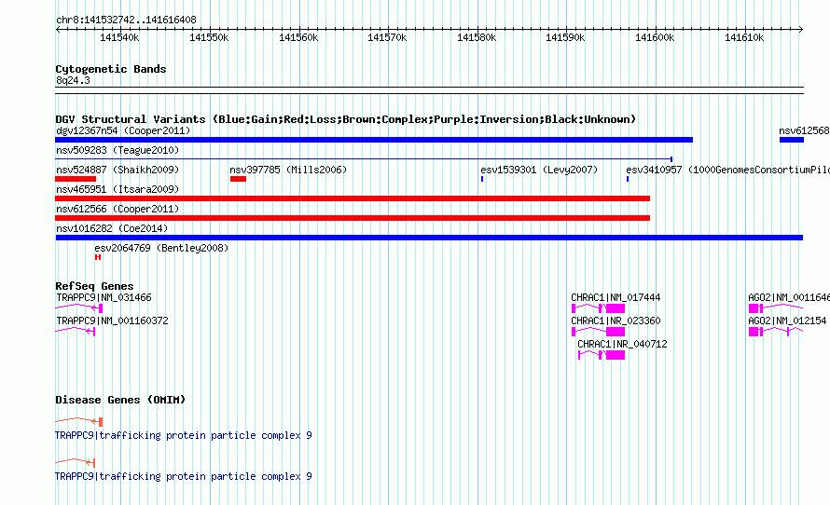Open the TRAPPC9|NM_001160372 RefSeq label
The height and width of the screenshot is (505, 830).
coord(112,321)
